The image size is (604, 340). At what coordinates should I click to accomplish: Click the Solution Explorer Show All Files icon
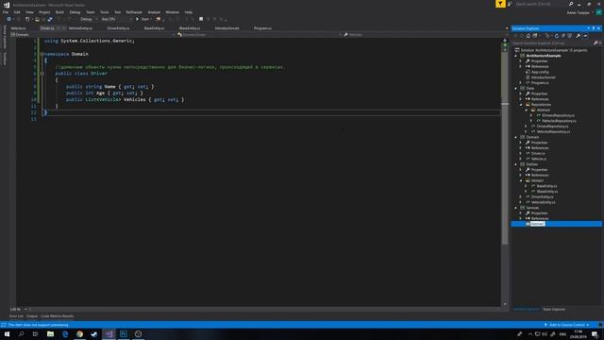pos(569,36)
